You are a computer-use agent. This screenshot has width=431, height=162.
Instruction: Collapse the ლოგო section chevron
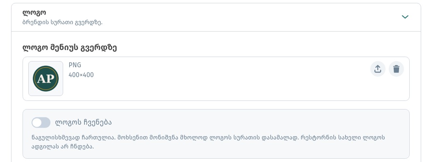[x=405, y=17]
